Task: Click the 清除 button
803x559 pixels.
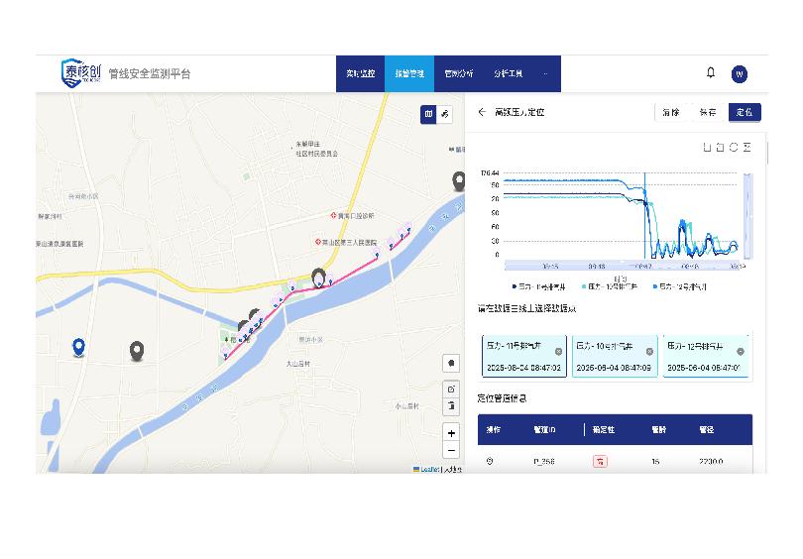Action: pos(671,112)
